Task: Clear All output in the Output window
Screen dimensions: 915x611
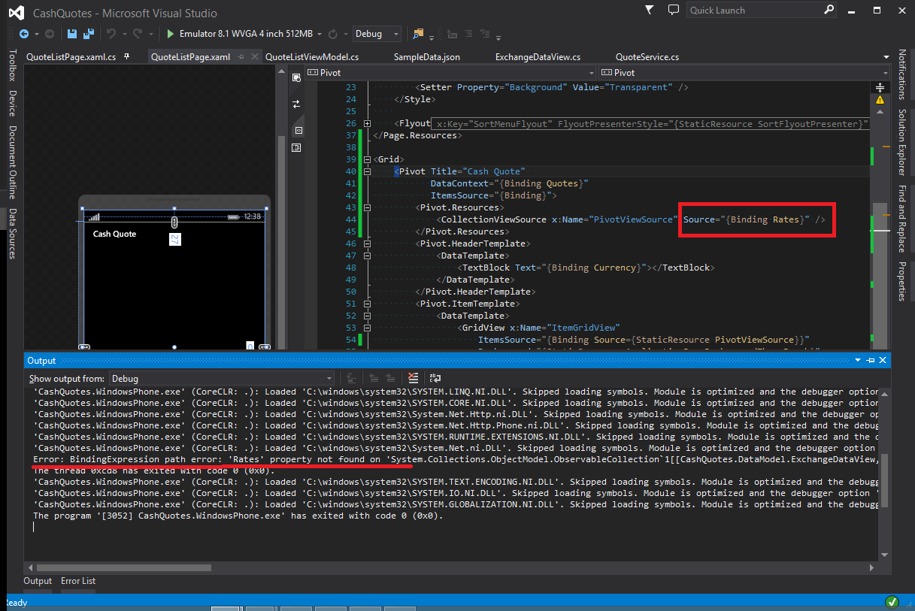Action: coord(412,378)
